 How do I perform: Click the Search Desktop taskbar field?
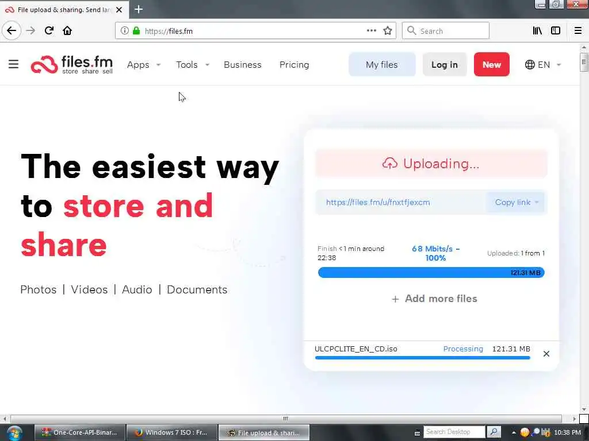pos(454,432)
